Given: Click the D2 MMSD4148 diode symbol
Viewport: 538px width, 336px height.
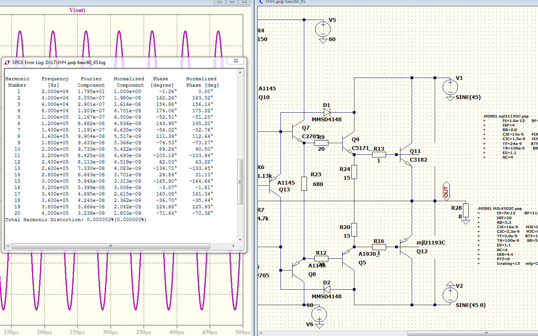Looking at the screenshot, I should pyautogui.click(x=327, y=289).
